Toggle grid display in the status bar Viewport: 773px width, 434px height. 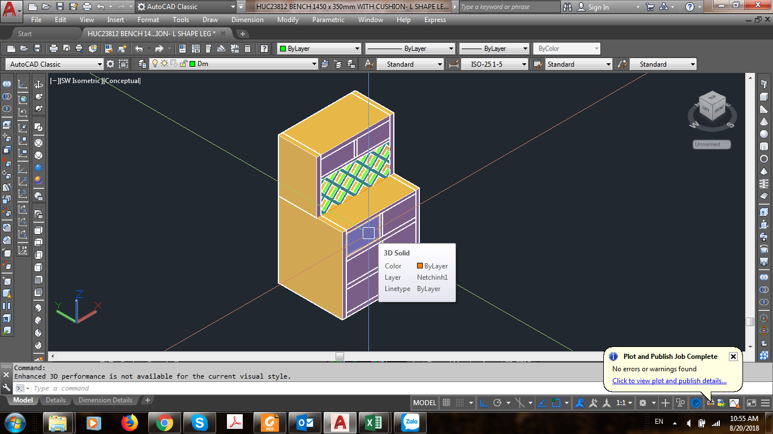click(446, 403)
